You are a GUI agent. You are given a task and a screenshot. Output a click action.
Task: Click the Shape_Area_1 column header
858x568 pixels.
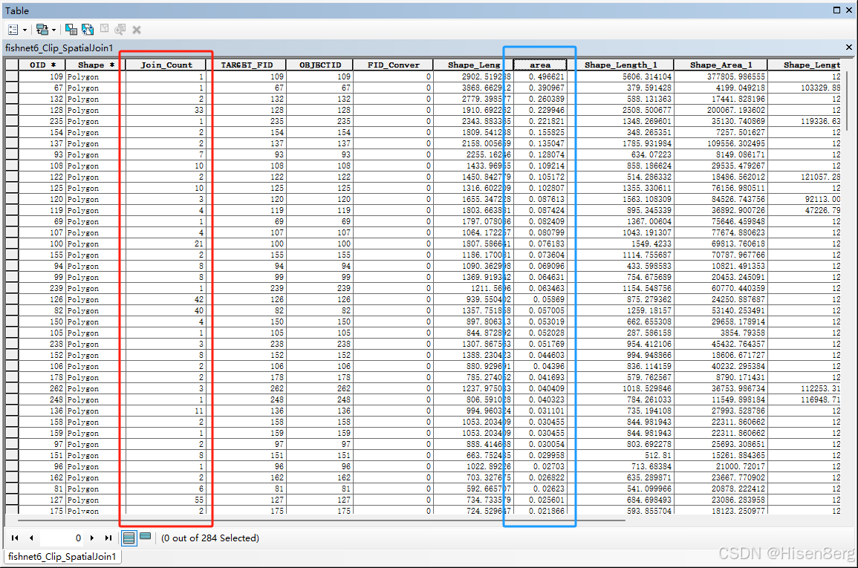(721, 65)
